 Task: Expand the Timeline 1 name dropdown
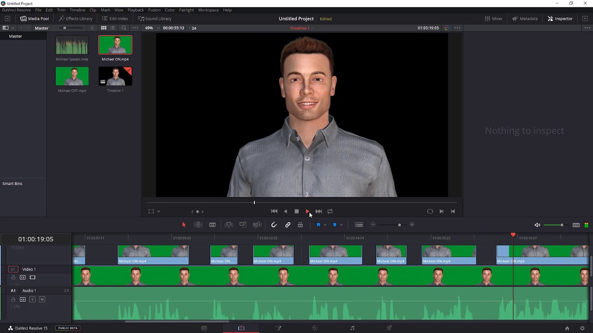[313, 28]
